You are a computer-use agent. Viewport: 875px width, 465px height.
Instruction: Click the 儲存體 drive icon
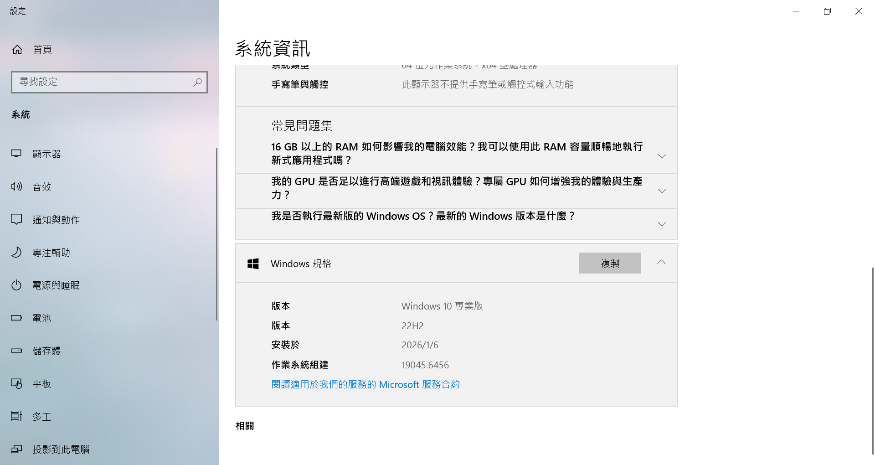point(16,351)
